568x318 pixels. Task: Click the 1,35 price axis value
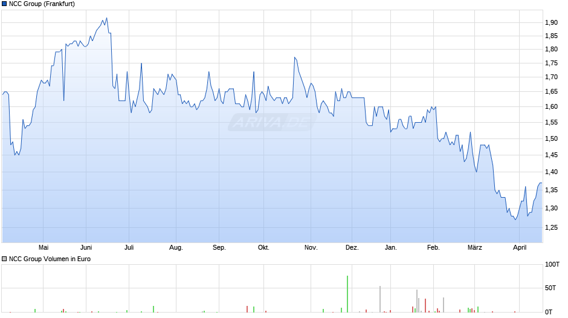coord(551,190)
